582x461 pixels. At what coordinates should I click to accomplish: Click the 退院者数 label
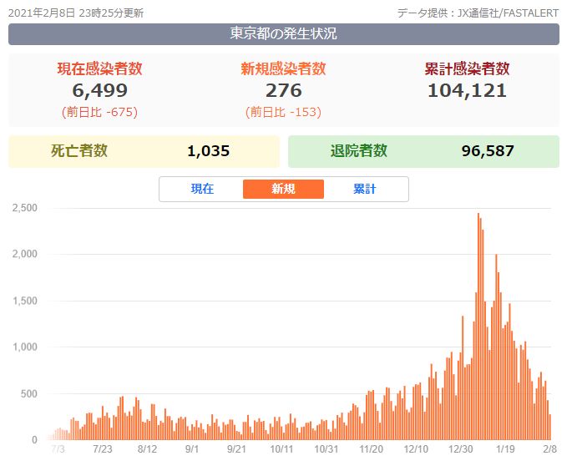click(358, 150)
